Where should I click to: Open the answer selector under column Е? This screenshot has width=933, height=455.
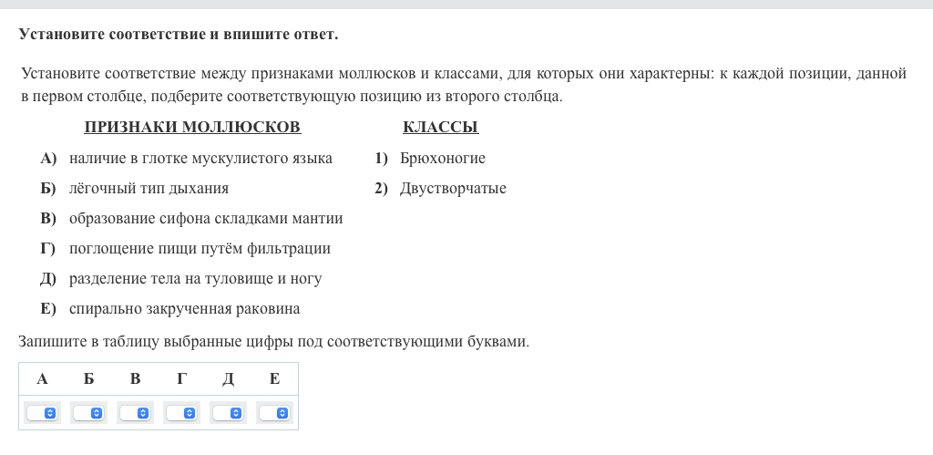pos(274,413)
